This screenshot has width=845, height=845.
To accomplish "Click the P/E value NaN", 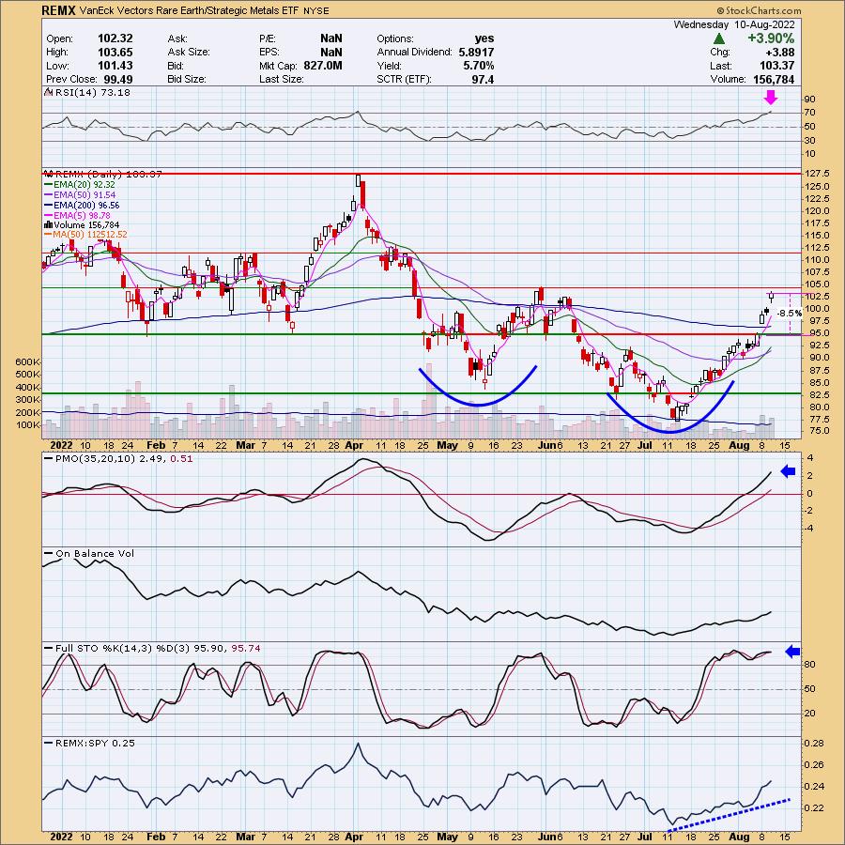I will click(x=331, y=38).
